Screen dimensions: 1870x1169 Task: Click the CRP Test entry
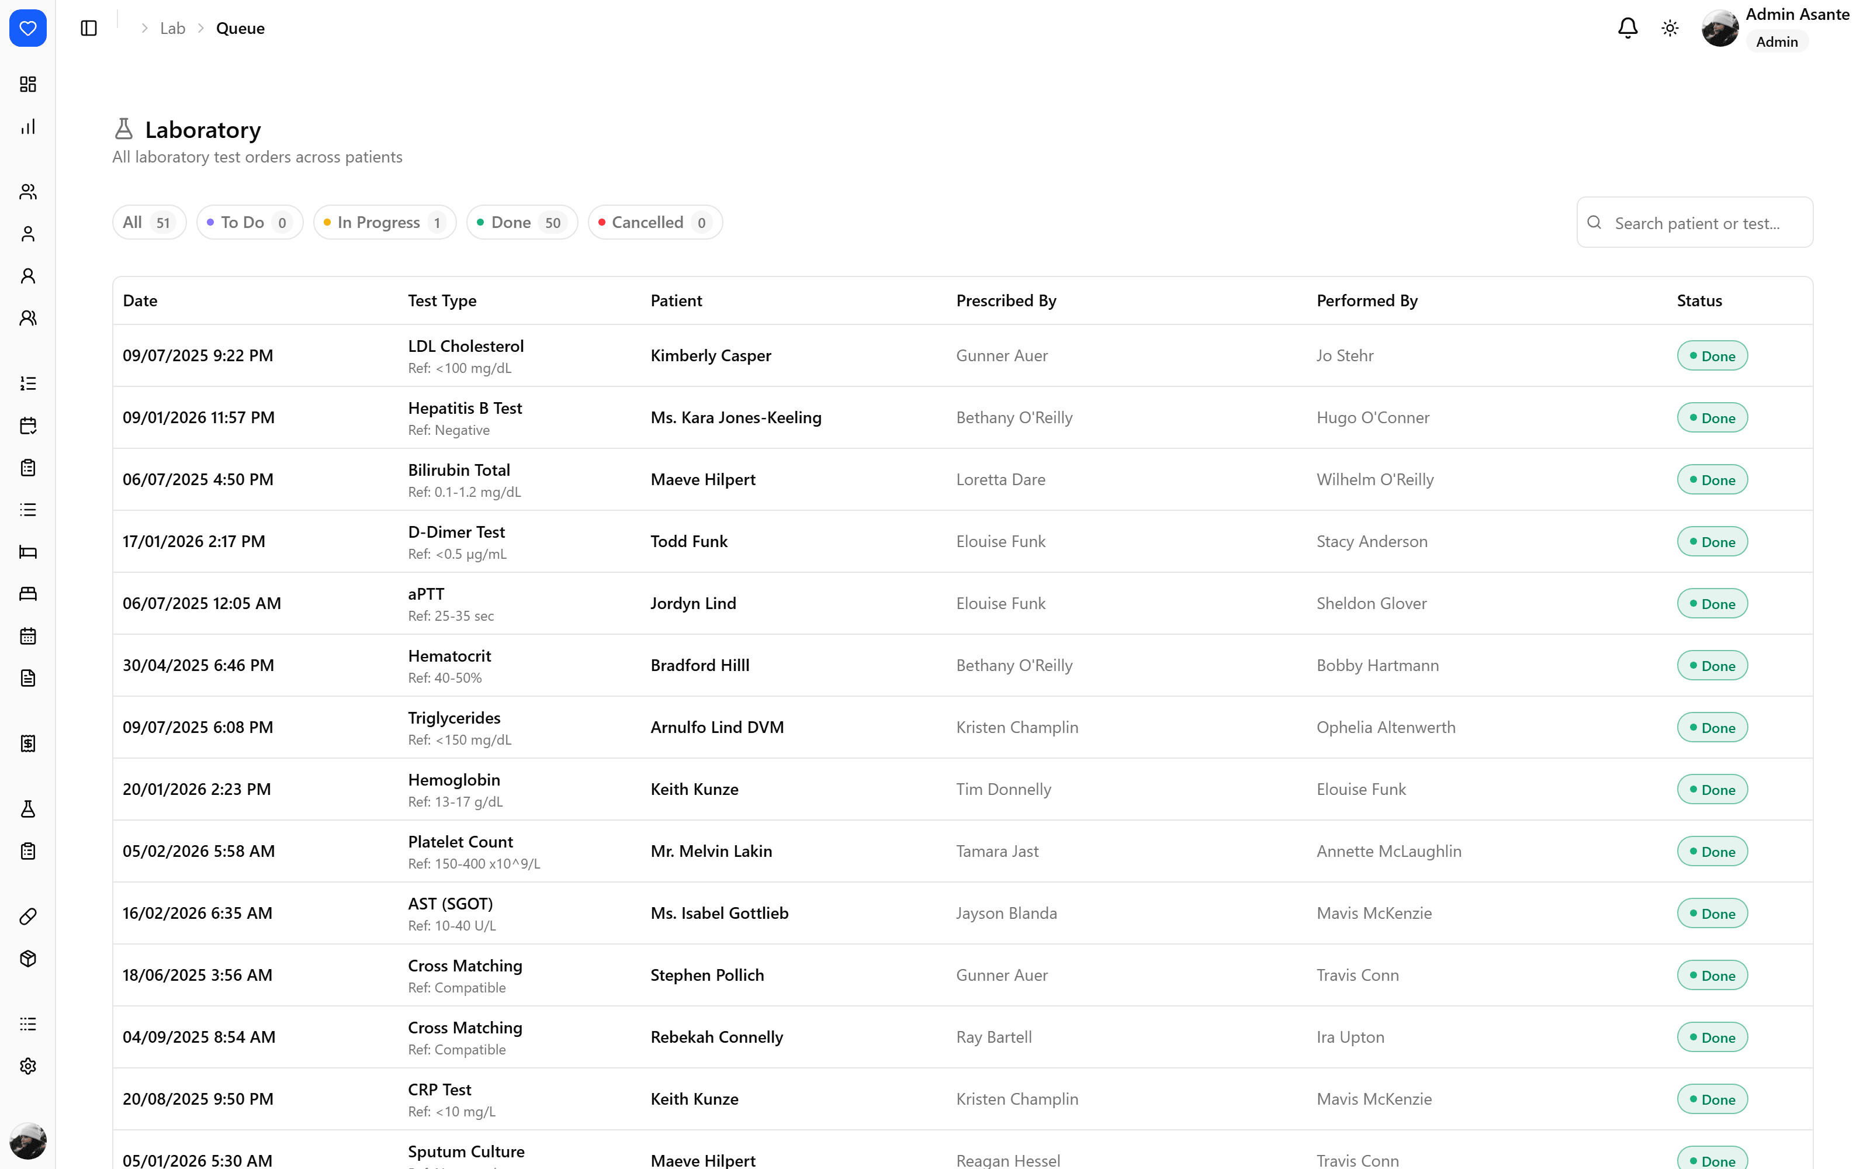coord(439,1090)
